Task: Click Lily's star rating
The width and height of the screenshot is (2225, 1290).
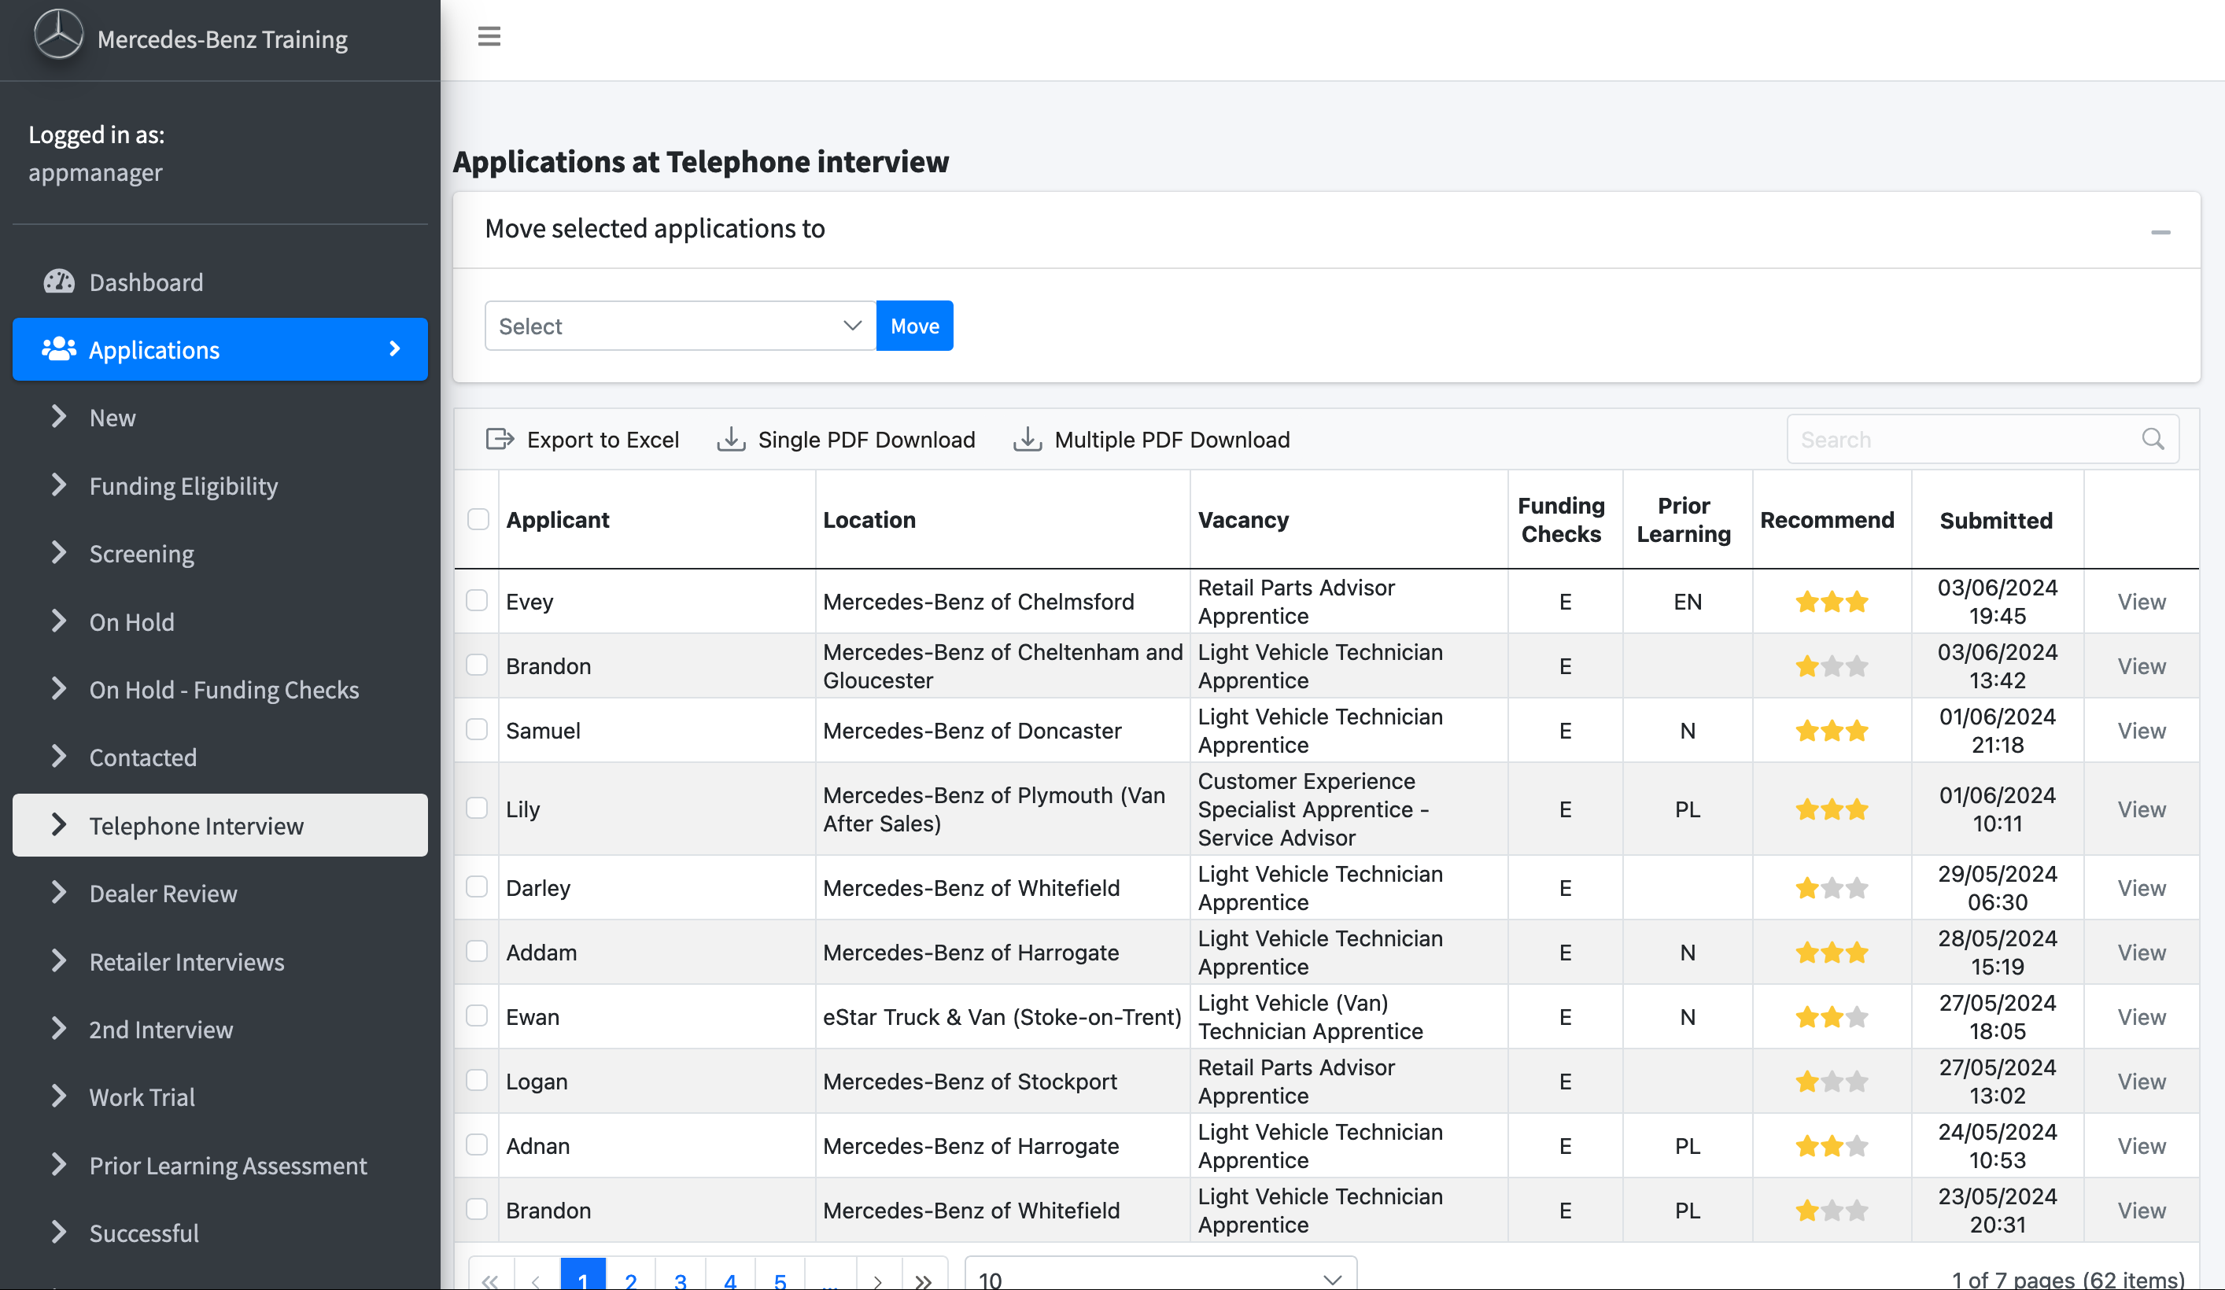Action: click(x=1832, y=809)
